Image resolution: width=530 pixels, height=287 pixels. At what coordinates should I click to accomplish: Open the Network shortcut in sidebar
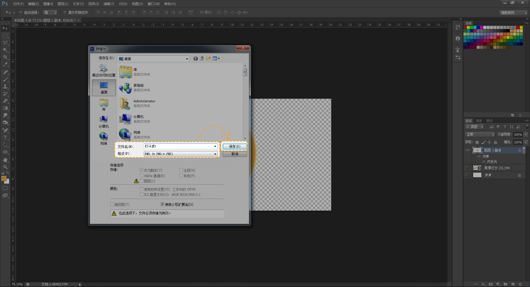point(104,139)
